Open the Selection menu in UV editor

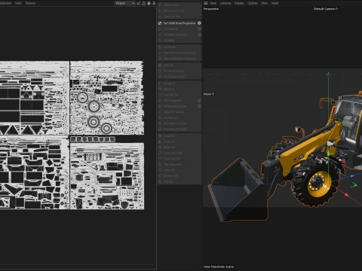[6, 3]
